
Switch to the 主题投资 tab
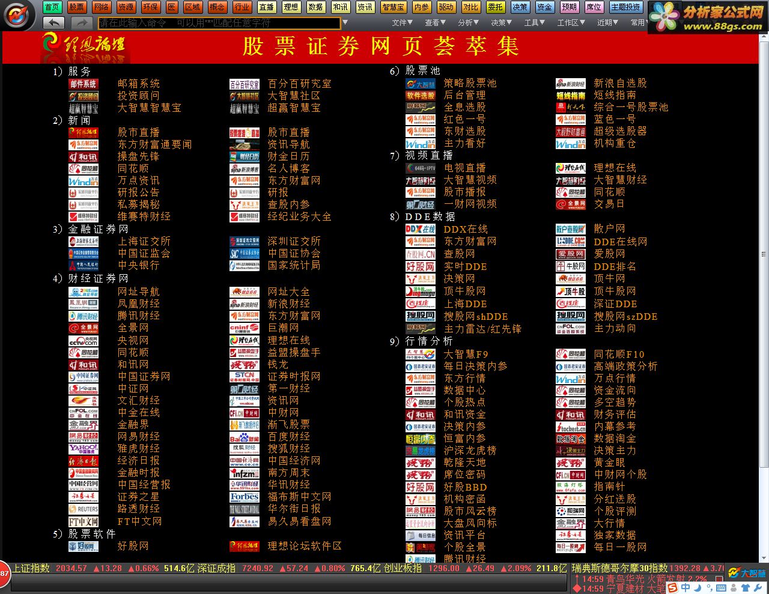coord(625,7)
